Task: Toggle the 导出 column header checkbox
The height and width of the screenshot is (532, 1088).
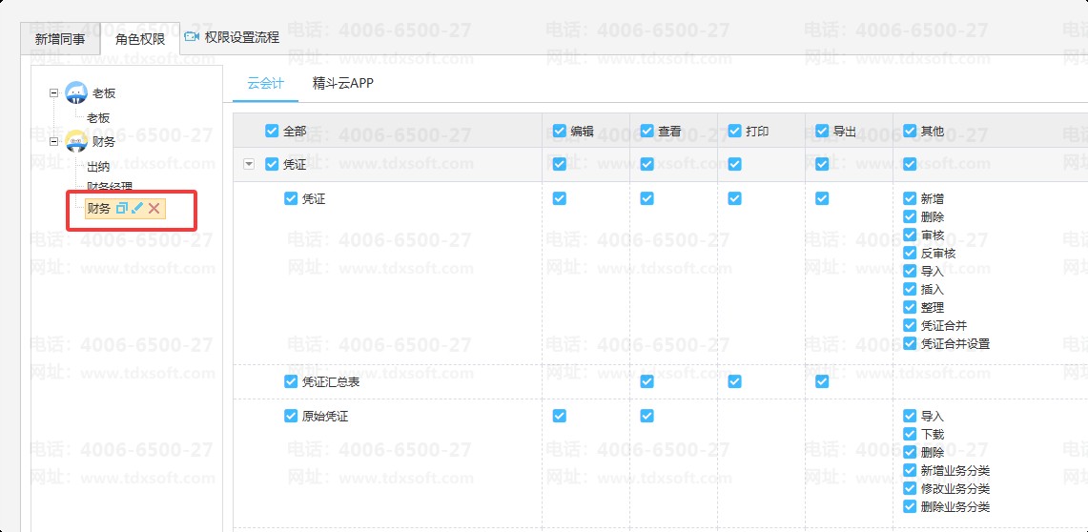Action: point(822,131)
